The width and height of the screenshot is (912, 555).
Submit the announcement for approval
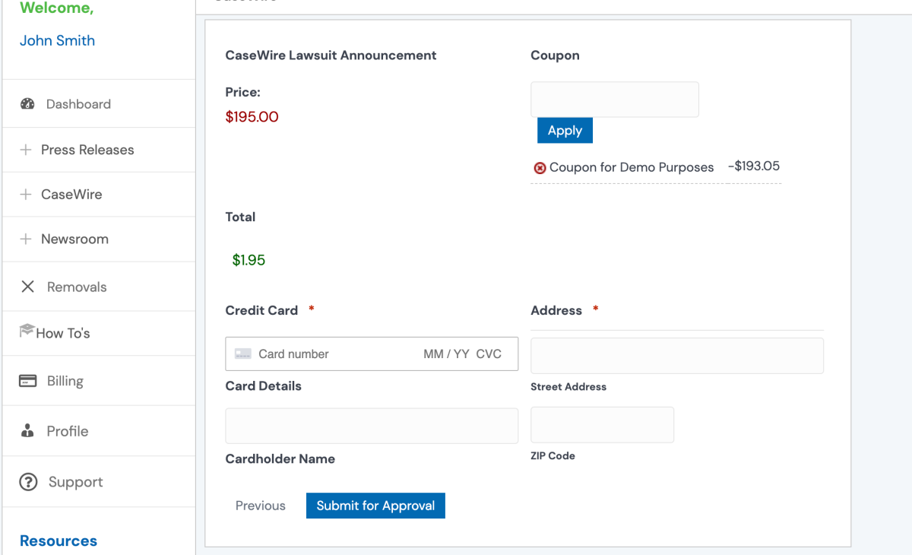[375, 505]
